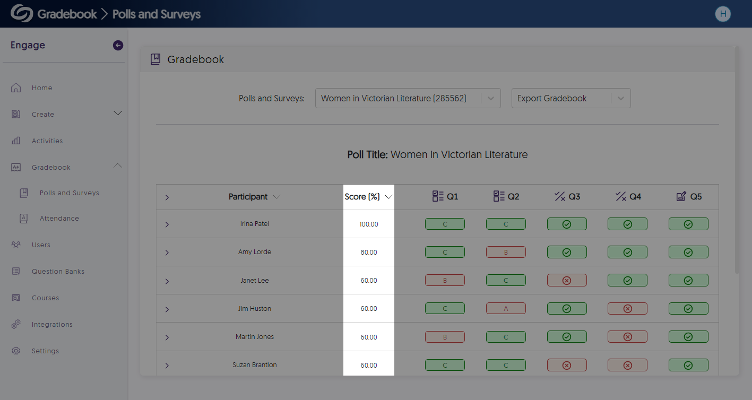The height and width of the screenshot is (400, 752).
Task: Click the Question Banks icon
Action: coord(16,272)
